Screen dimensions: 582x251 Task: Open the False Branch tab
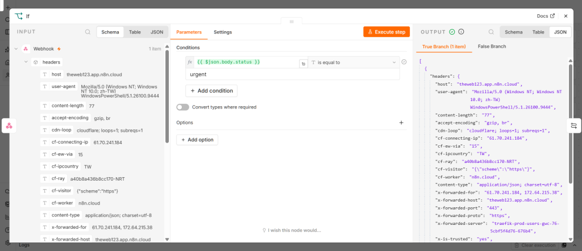point(492,47)
